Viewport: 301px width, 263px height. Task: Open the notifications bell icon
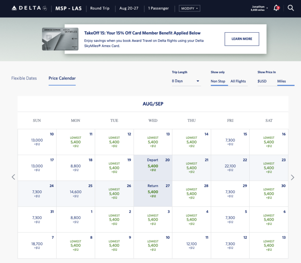[x=276, y=8]
